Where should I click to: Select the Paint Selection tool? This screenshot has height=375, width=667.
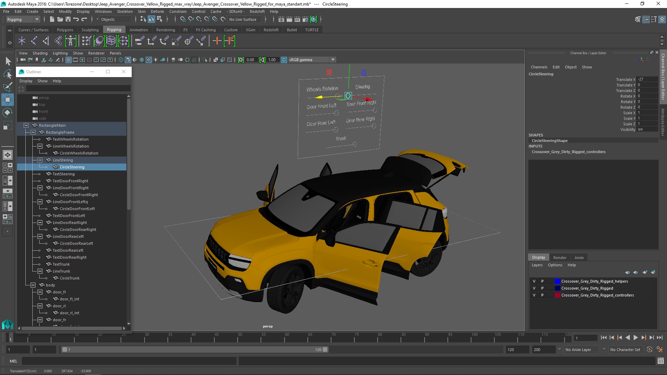click(x=7, y=87)
